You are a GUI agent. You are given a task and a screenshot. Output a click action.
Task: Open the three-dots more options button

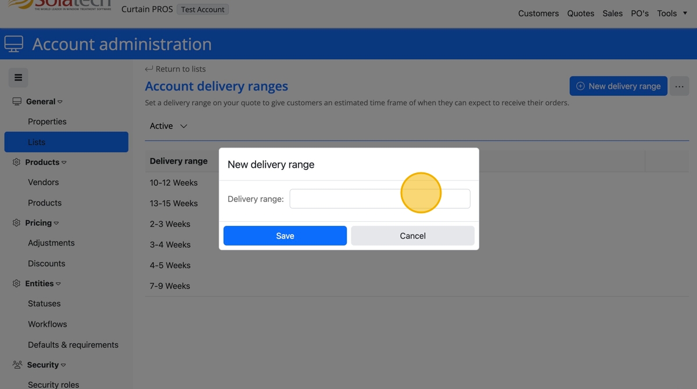(679, 86)
